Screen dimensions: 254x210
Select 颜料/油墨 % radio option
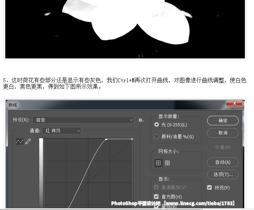(156, 136)
